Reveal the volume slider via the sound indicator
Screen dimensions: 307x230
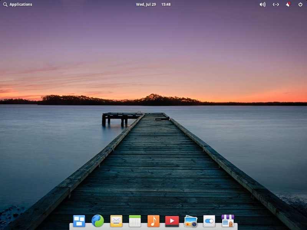coord(262,5)
